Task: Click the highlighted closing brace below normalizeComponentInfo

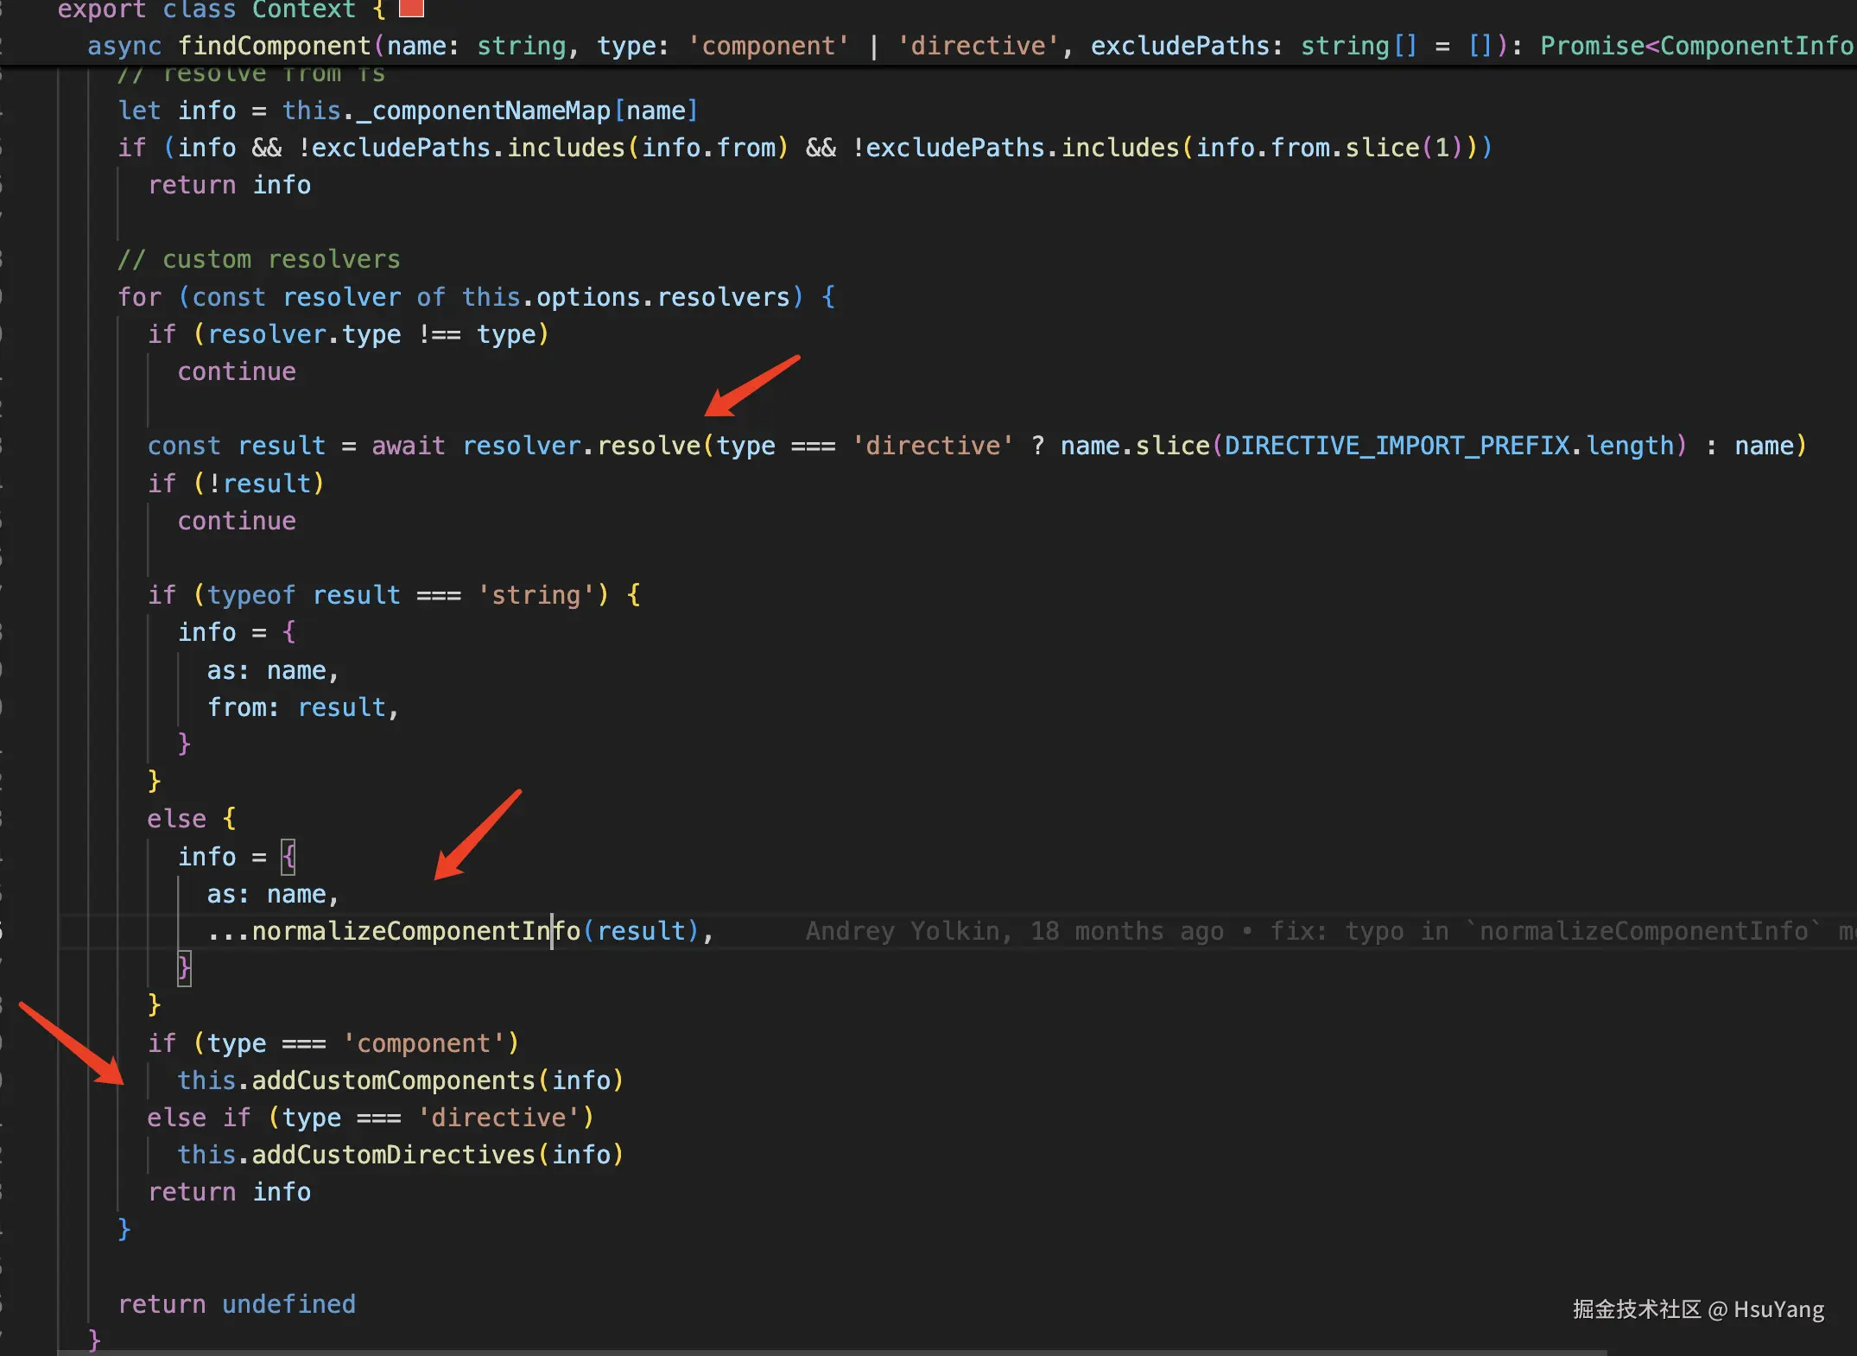Action: coord(184,968)
